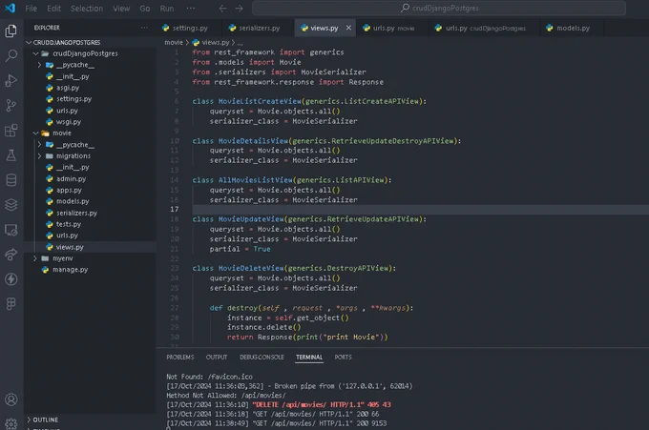
Task: Click line number 17 in gutter
Action: 175,209
